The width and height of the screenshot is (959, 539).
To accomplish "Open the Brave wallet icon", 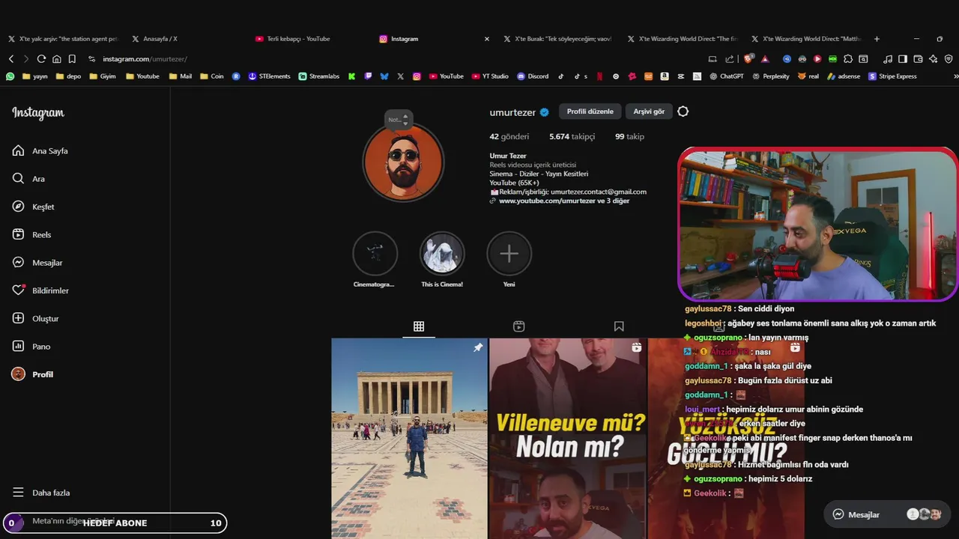I will 918,58.
